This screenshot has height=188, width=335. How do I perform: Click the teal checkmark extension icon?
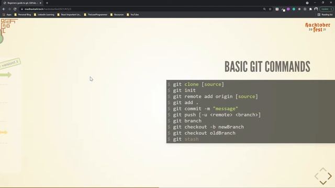tap(294, 9)
